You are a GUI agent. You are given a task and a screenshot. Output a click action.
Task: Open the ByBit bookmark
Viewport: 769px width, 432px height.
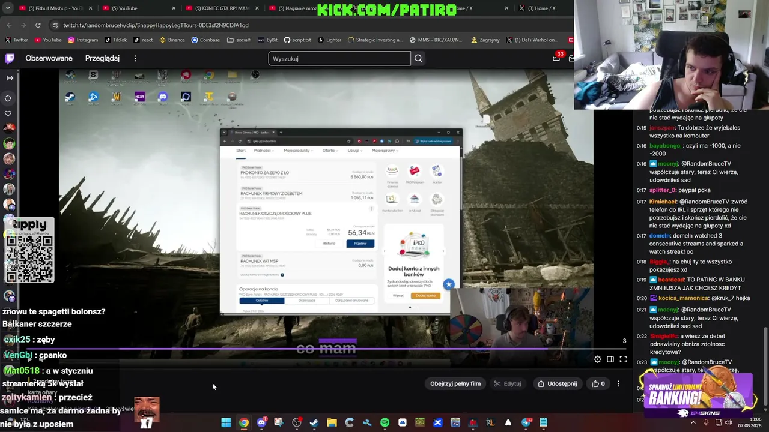coord(268,40)
